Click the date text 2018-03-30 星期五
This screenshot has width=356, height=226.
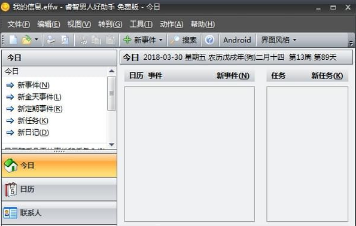[x=174, y=57]
